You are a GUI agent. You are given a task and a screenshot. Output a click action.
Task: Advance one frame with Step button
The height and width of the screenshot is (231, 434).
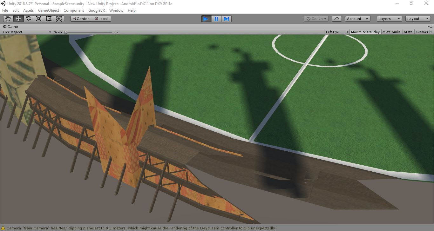pyautogui.click(x=226, y=19)
